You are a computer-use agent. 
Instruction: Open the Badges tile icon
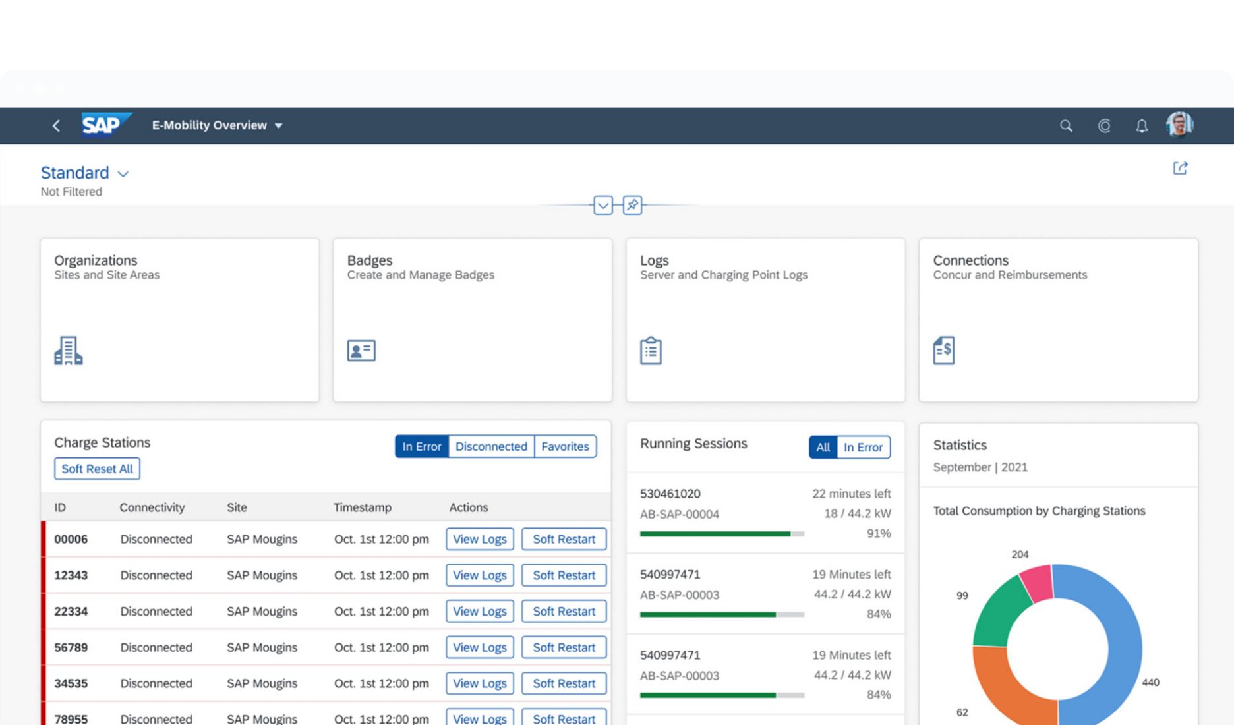click(x=361, y=351)
